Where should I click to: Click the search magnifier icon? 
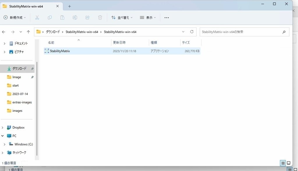284,32
